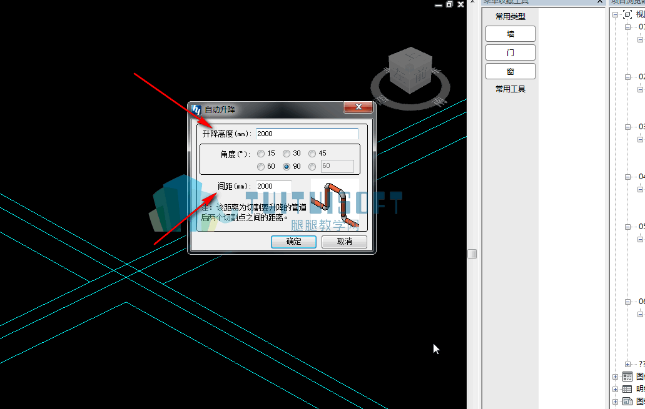The width and height of the screenshot is (645, 409).
Task: Click the 视图 views icon in project browser
Action: pyautogui.click(x=627, y=15)
